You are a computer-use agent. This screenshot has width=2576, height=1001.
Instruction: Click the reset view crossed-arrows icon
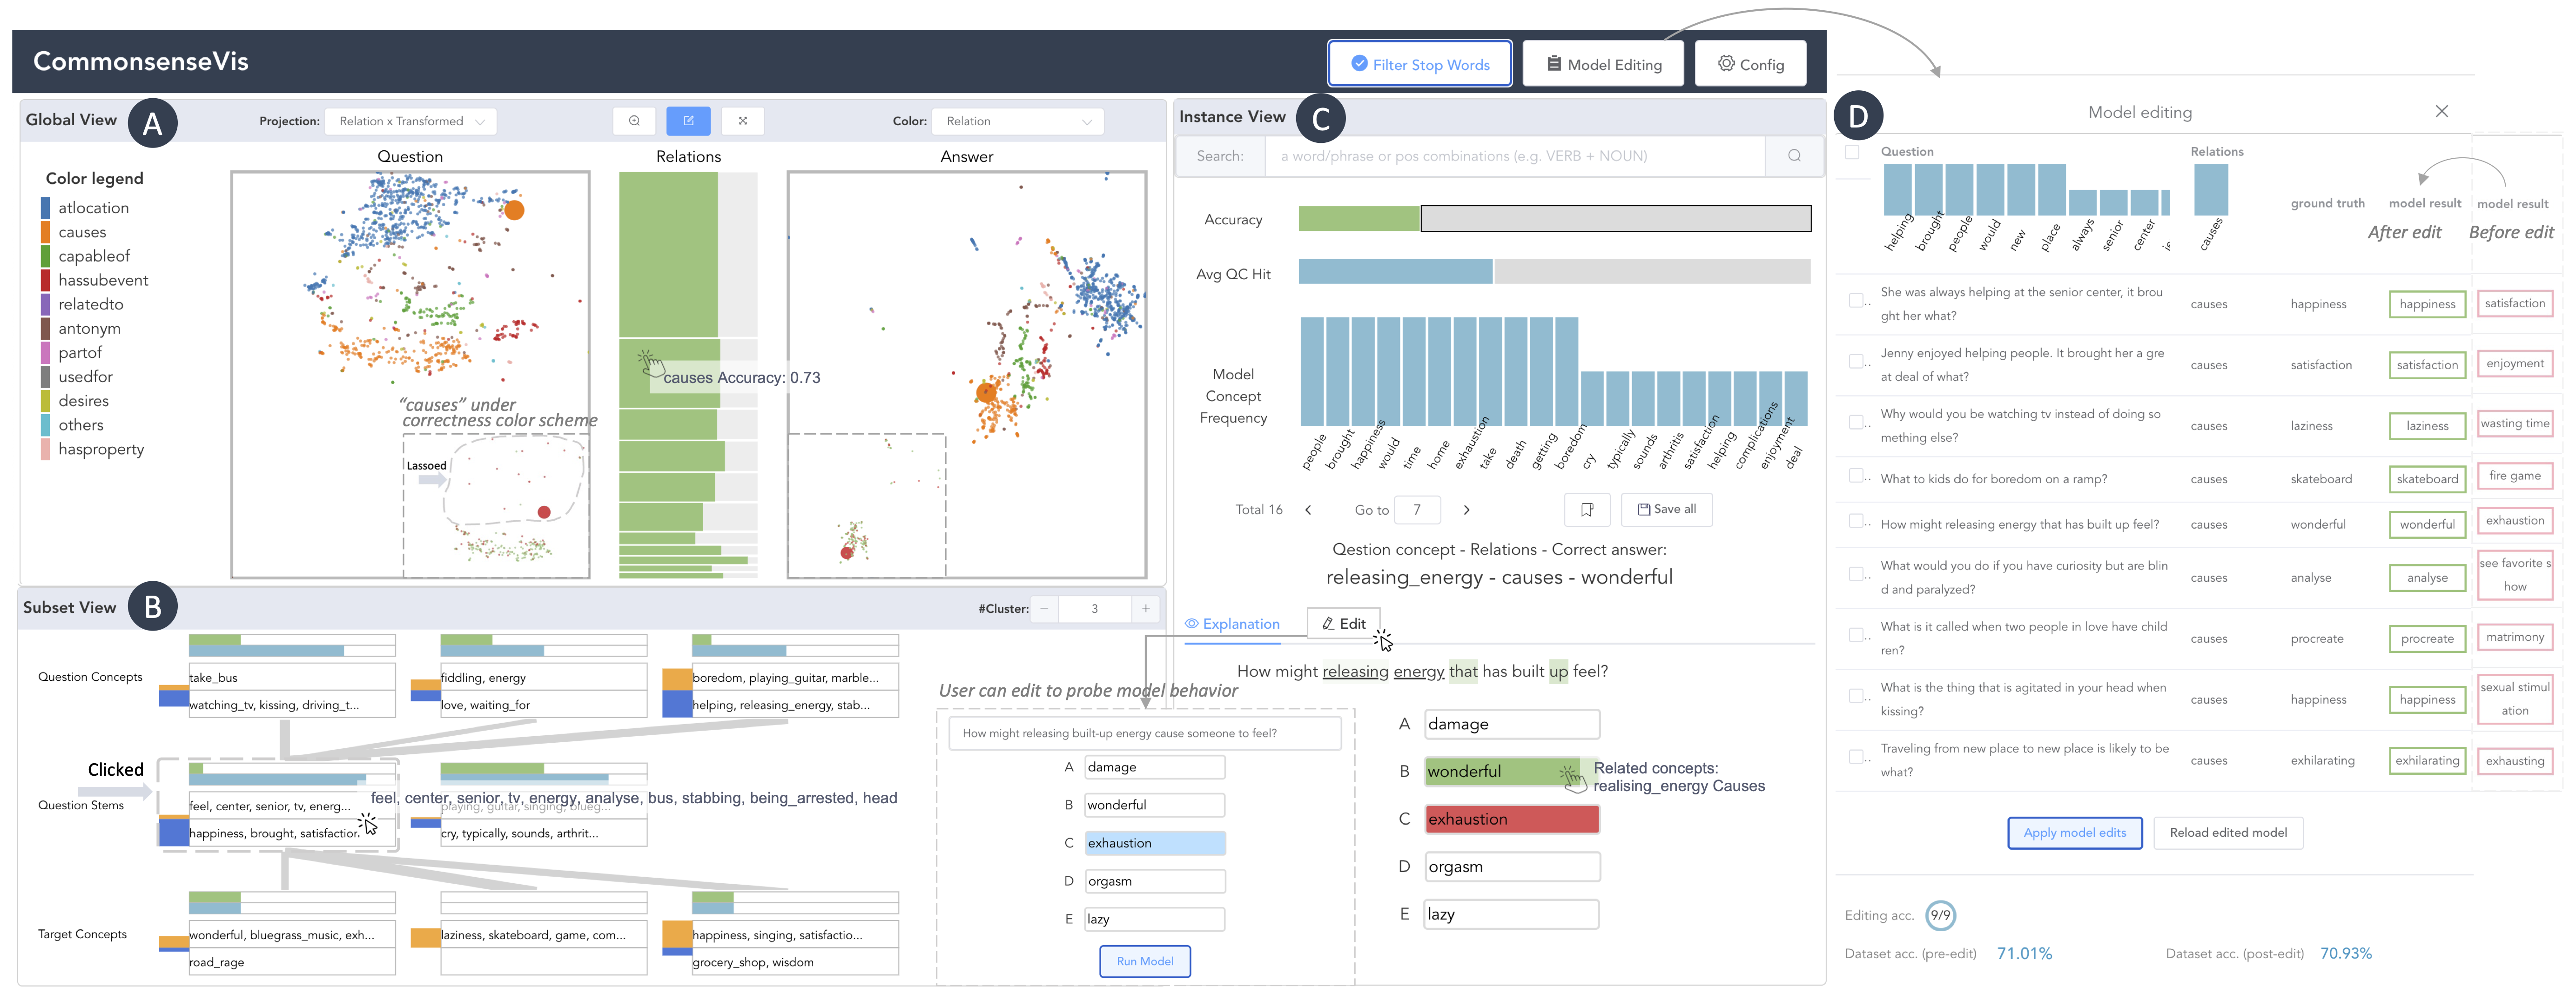coord(743,121)
